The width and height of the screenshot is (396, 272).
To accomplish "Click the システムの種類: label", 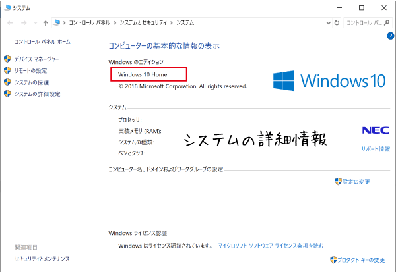I will tap(136, 142).
